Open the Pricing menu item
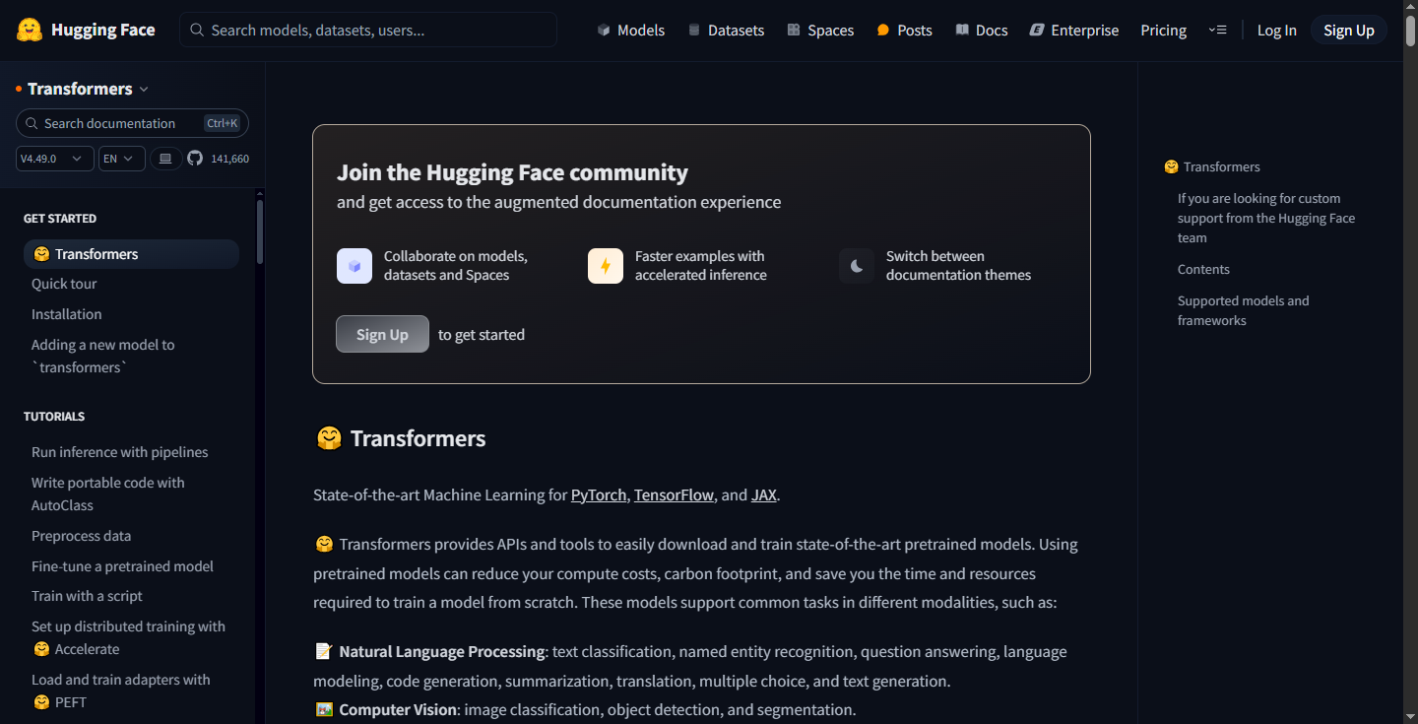The image size is (1418, 724). click(x=1164, y=31)
